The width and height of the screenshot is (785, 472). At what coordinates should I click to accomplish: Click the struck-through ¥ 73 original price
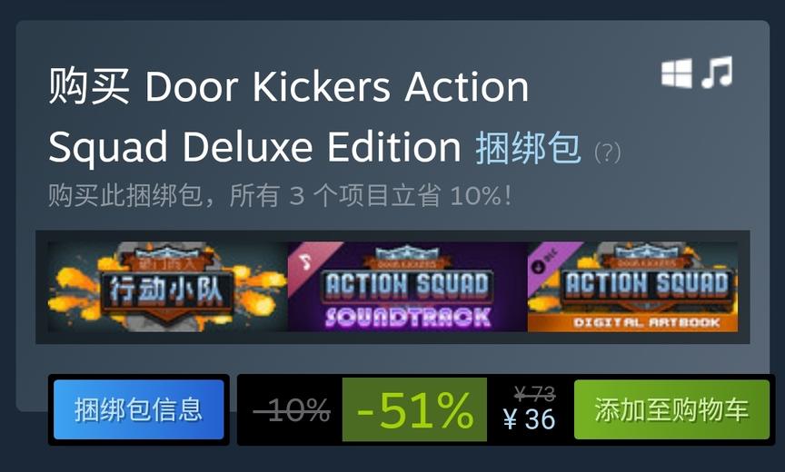pyautogui.click(x=534, y=395)
